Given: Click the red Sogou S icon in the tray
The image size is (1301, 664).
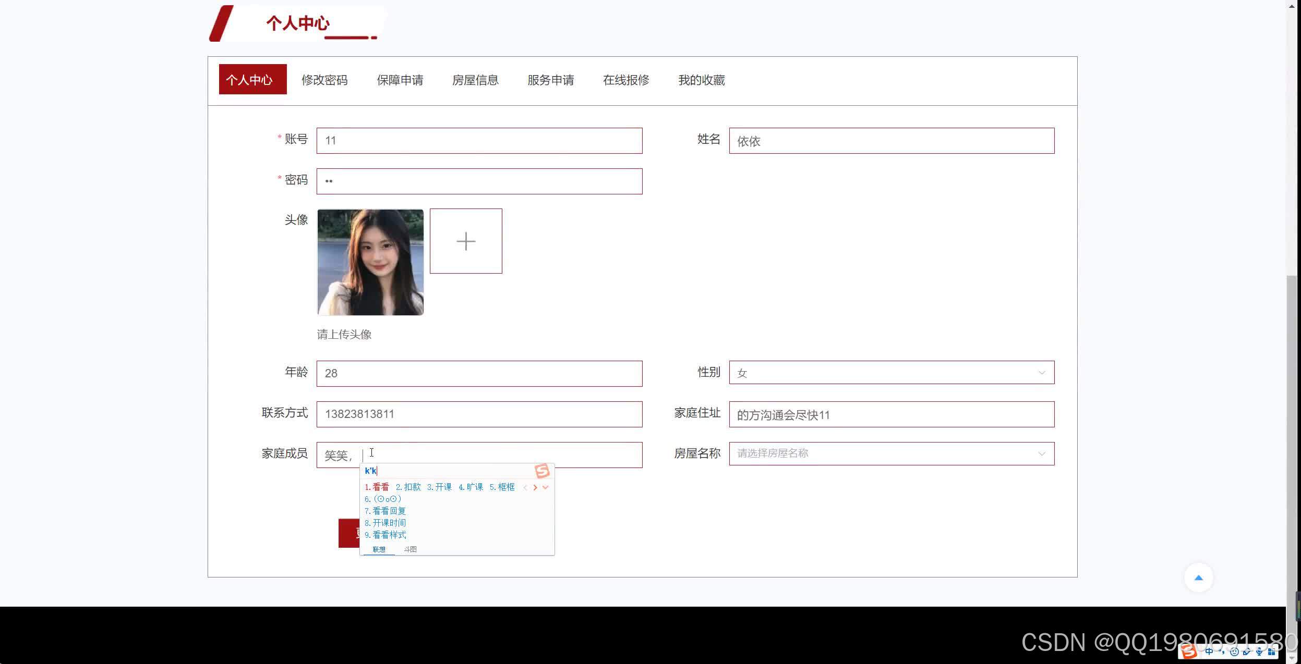Looking at the screenshot, I should point(1188,651).
